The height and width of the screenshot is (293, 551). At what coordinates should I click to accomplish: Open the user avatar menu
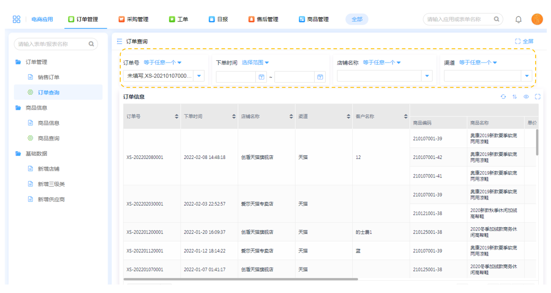[537, 20]
